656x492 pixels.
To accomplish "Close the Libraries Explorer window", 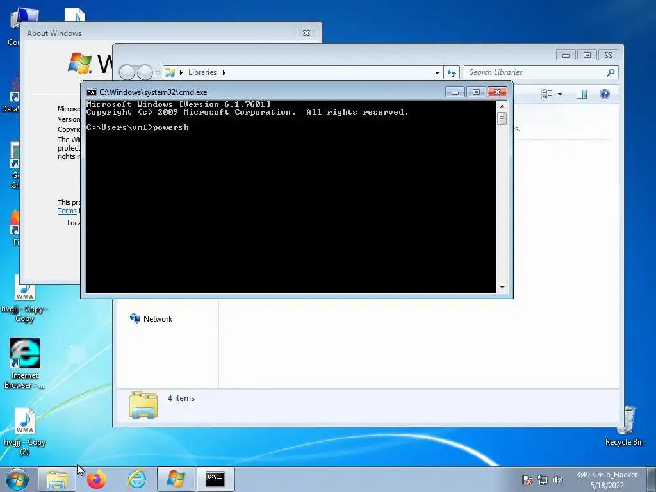I will (609, 55).
